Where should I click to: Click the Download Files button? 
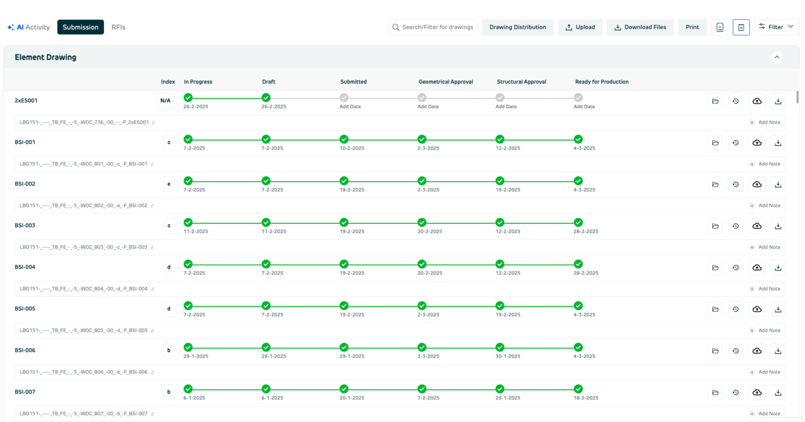640,27
